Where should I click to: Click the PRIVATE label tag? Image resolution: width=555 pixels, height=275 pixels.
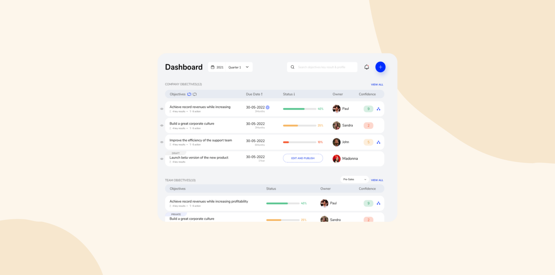pos(176,214)
